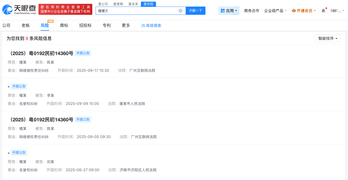Viewport: 348px width, 180px height.
Task: Click the 天眼一下 search button
Action: 195,10
